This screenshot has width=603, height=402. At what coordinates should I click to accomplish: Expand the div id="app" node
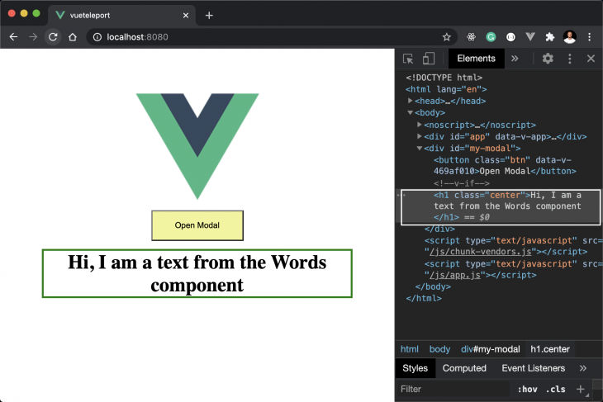(420, 136)
